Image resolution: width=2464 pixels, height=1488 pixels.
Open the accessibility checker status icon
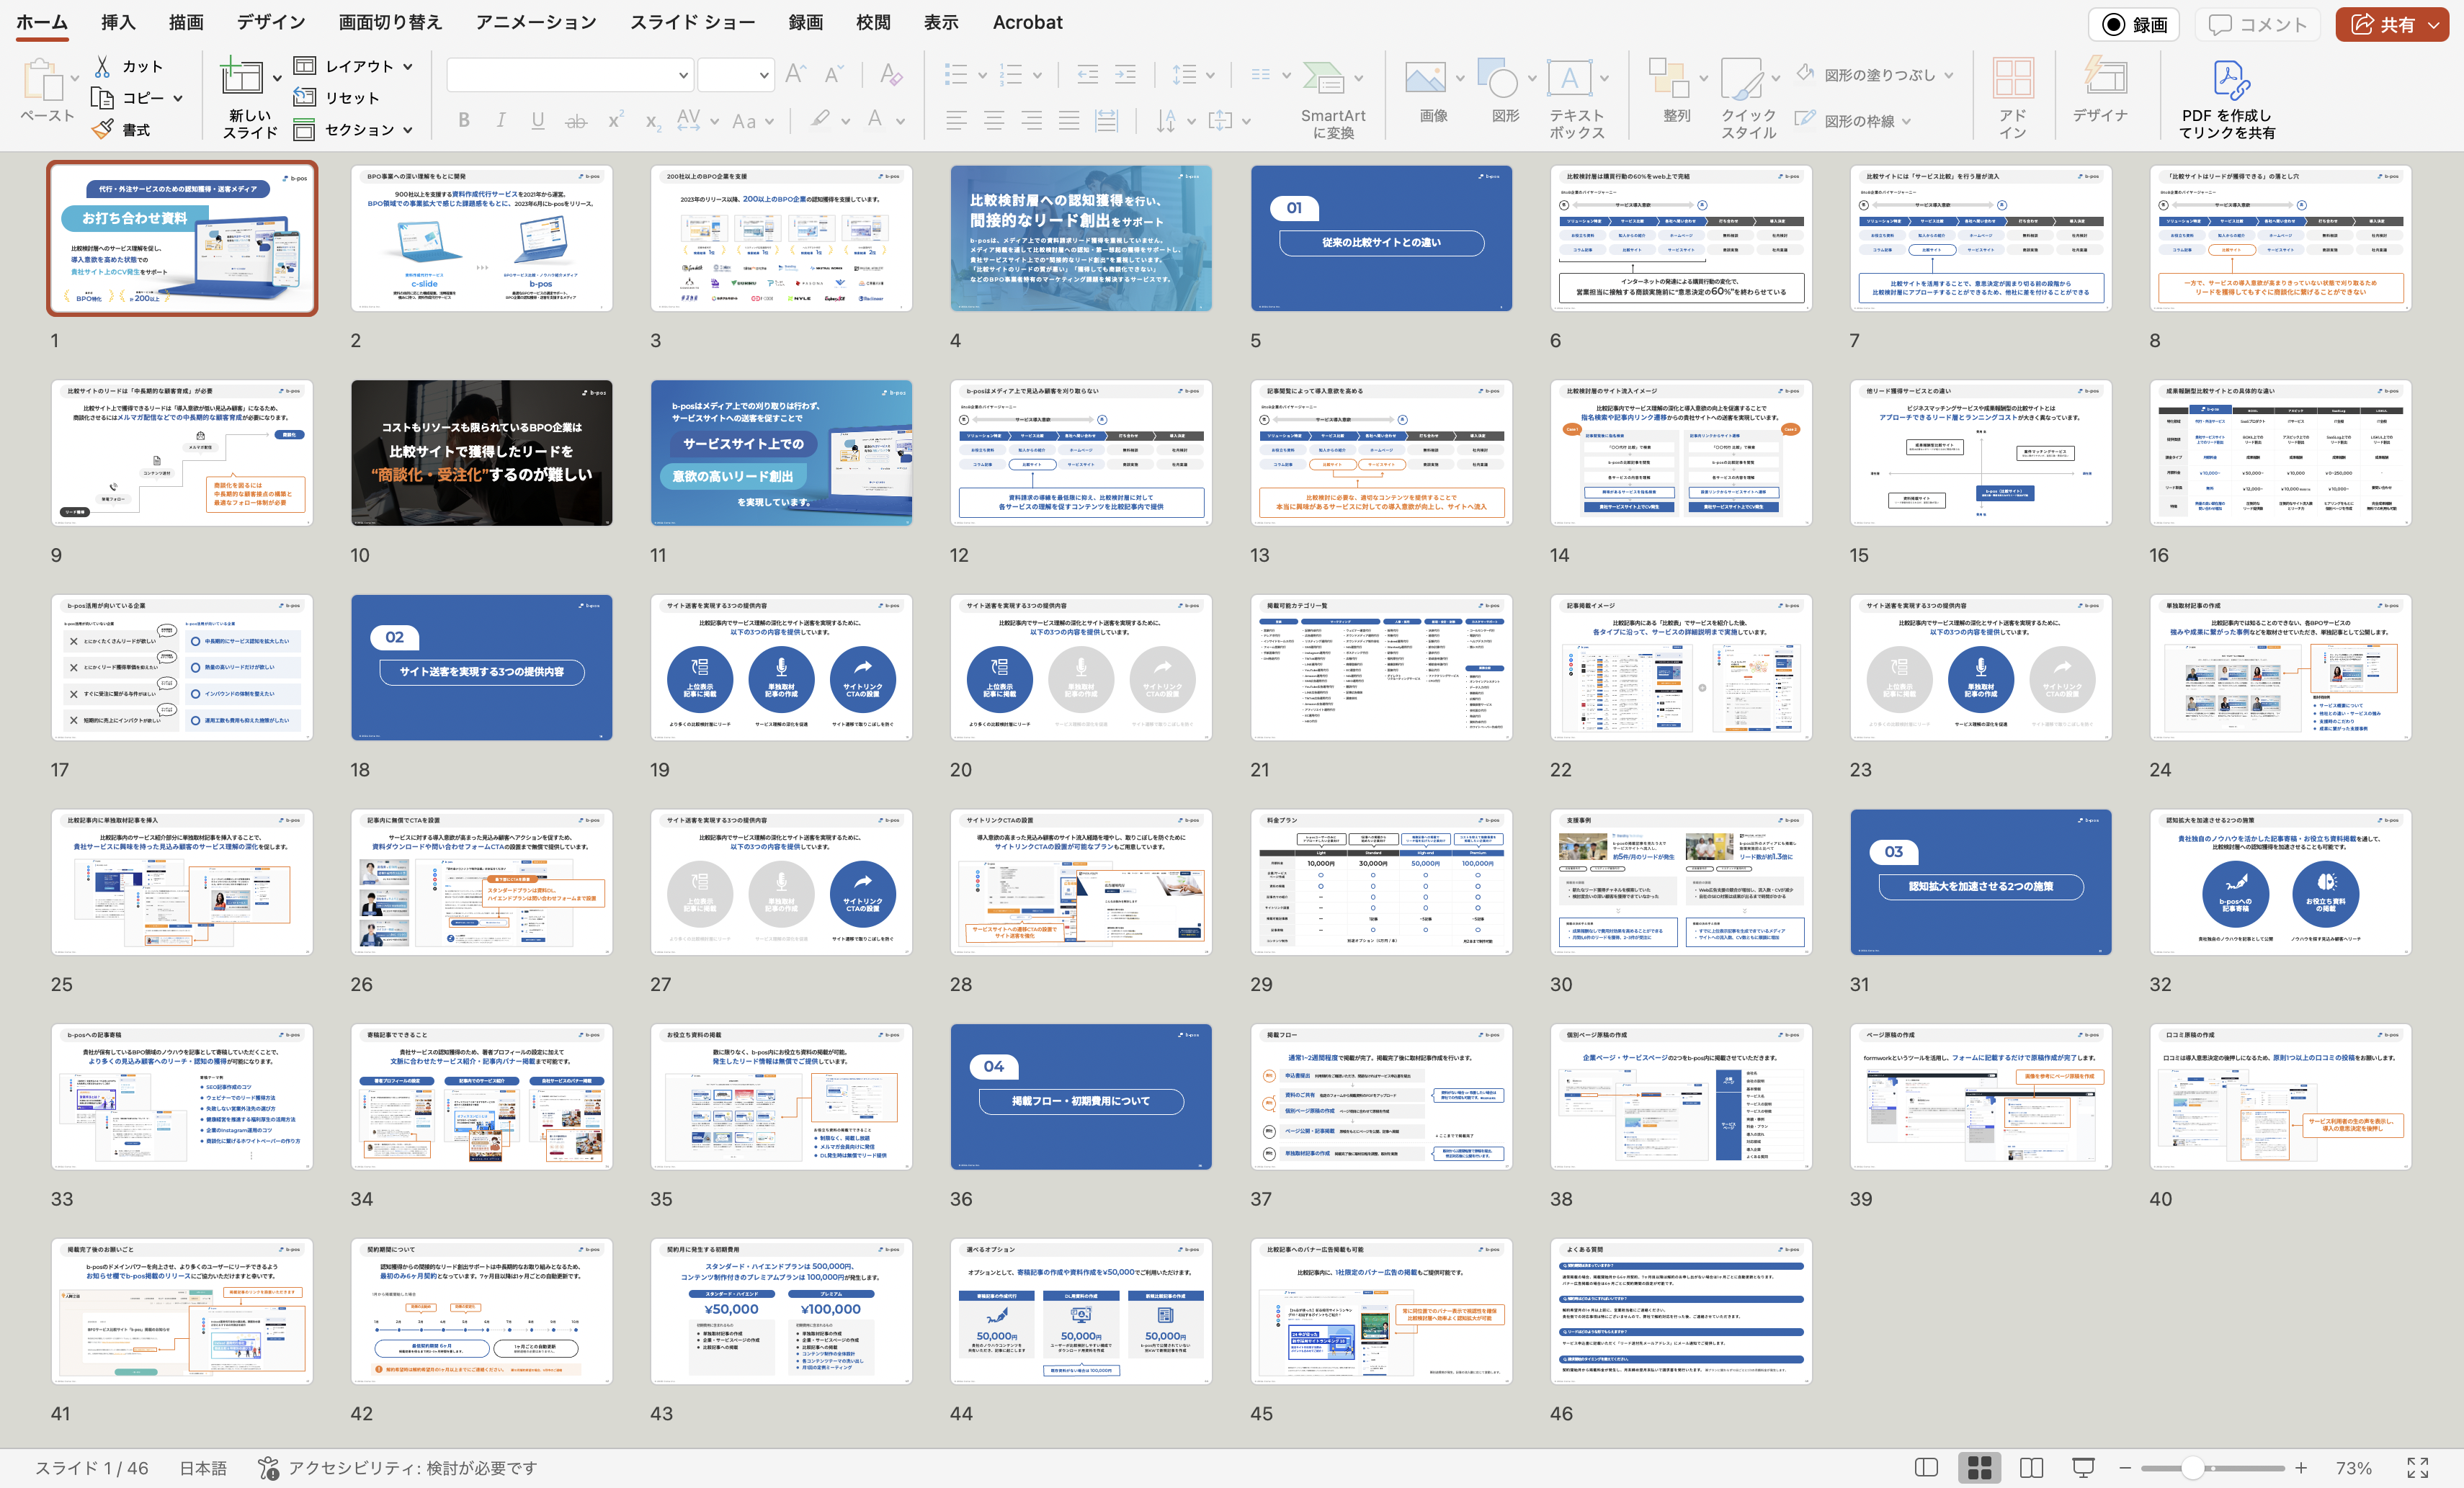[x=269, y=1467]
